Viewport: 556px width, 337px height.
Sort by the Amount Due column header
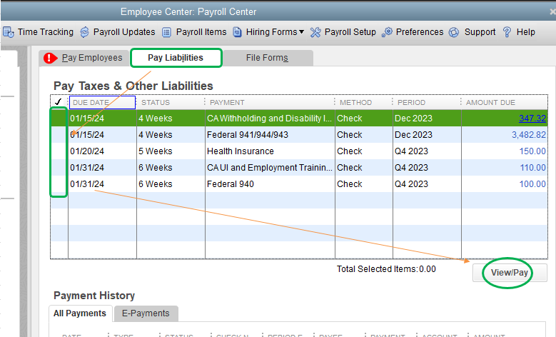click(x=504, y=103)
